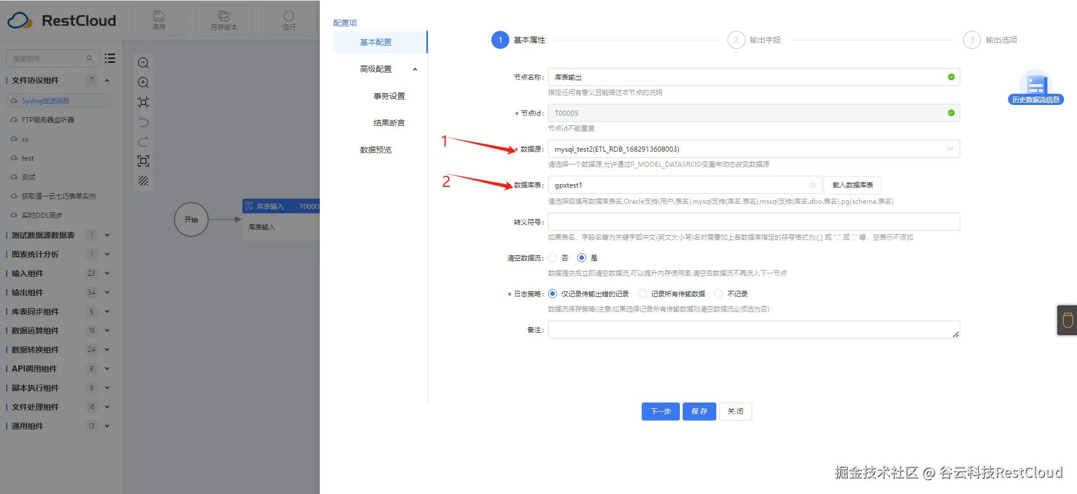
Task: Open the 历史数据流信息 floating icon
Action: pos(1035,88)
